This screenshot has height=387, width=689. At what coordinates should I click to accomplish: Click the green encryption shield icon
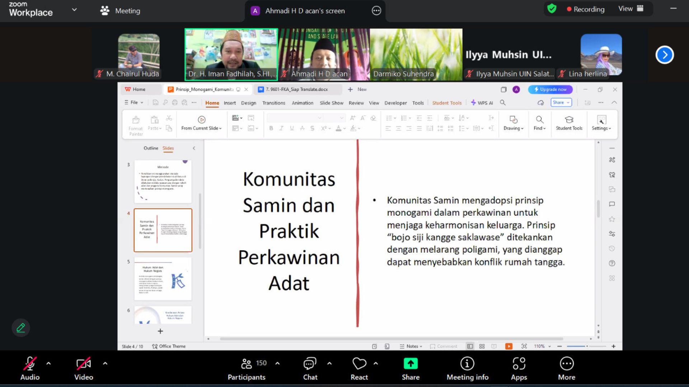coord(552,9)
